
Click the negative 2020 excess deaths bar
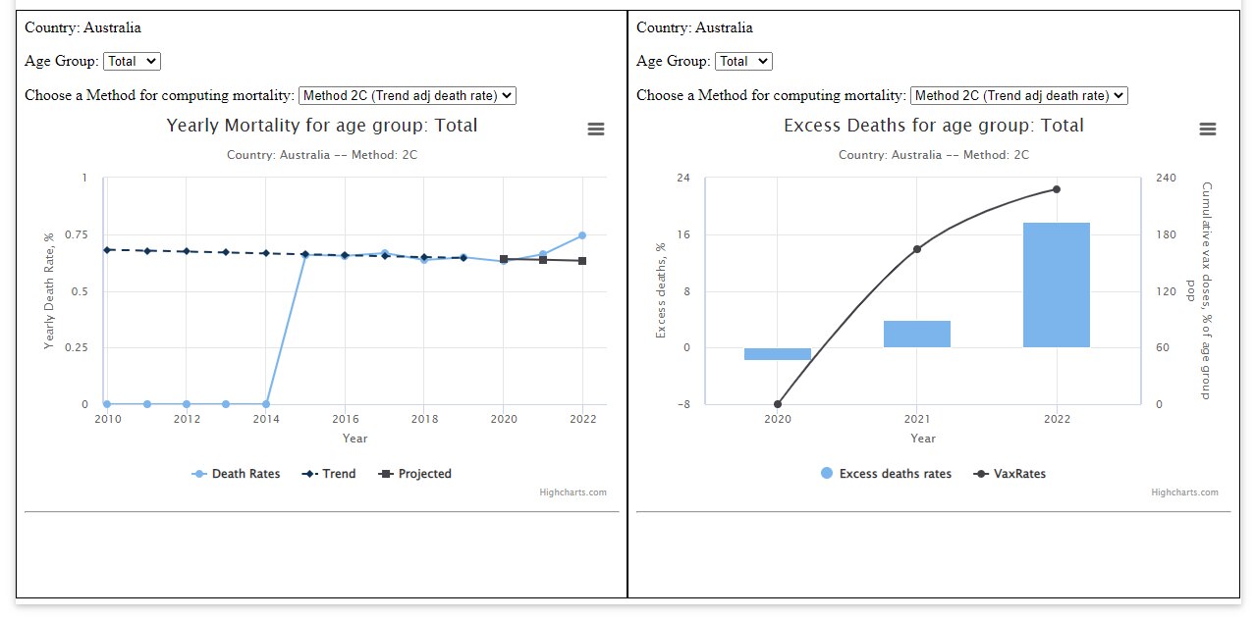point(777,353)
